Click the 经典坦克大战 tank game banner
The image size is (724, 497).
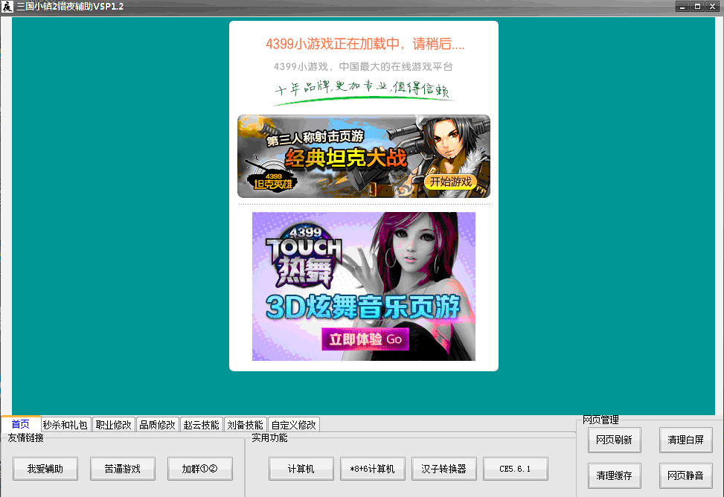(364, 156)
